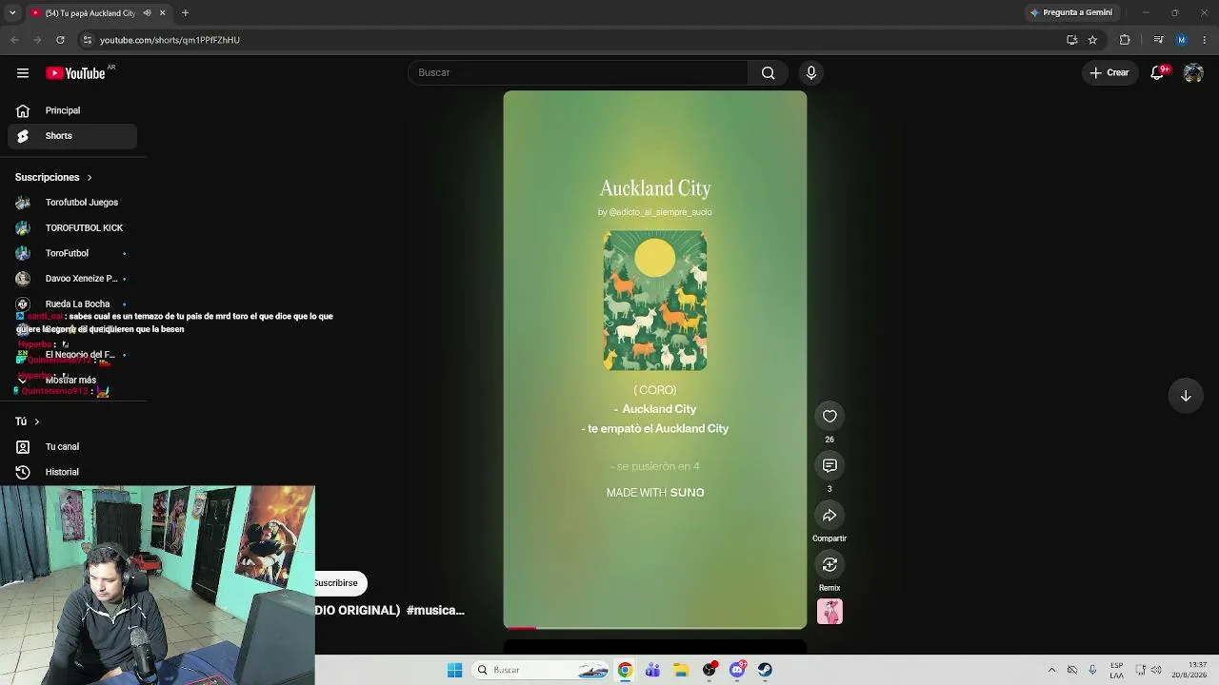The image size is (1219, 685).
Task: Go back in browser history
Action: pos(14,40)
